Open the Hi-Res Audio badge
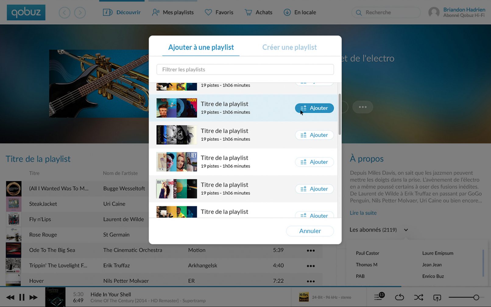The image size is (491, 307). point(304,297)
